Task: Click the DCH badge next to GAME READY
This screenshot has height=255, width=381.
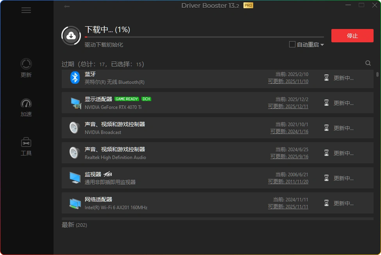Action: [x=146, y=99]
